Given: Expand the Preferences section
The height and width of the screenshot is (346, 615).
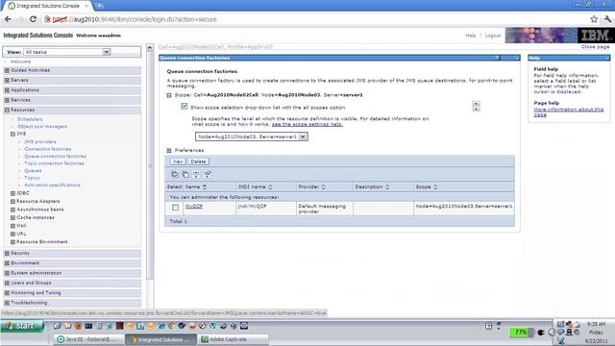Looking at the screenshot, I should click(x=169, y=150).
